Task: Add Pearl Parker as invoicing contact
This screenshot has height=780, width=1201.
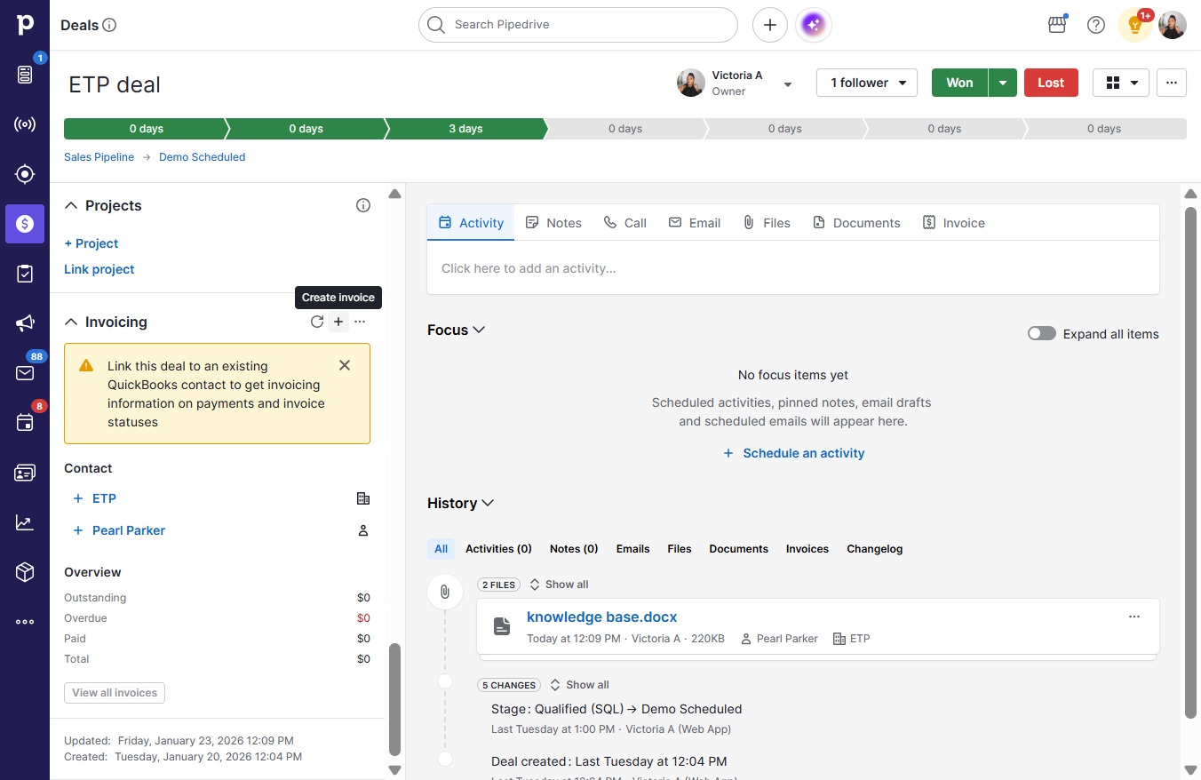Action: point(120,530)
